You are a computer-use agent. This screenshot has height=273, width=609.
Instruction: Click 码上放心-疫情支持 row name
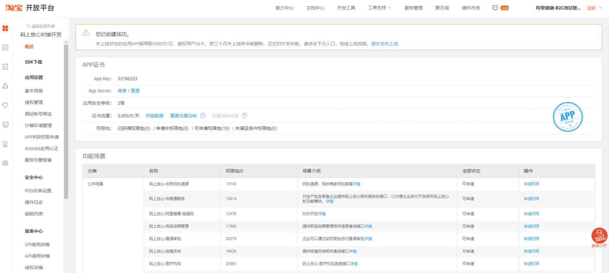[x=165, y=251]
